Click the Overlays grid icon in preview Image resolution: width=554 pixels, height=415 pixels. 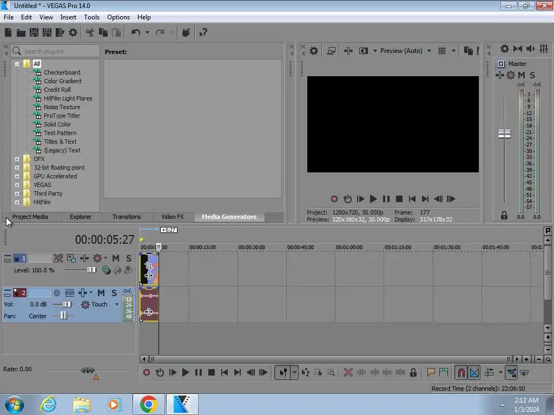click(x=442, y=51)
